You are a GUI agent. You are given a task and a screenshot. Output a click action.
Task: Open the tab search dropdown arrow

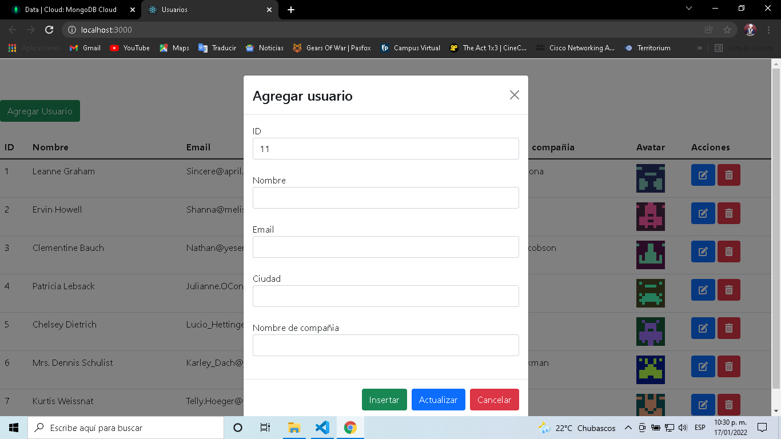pos(689,8)
